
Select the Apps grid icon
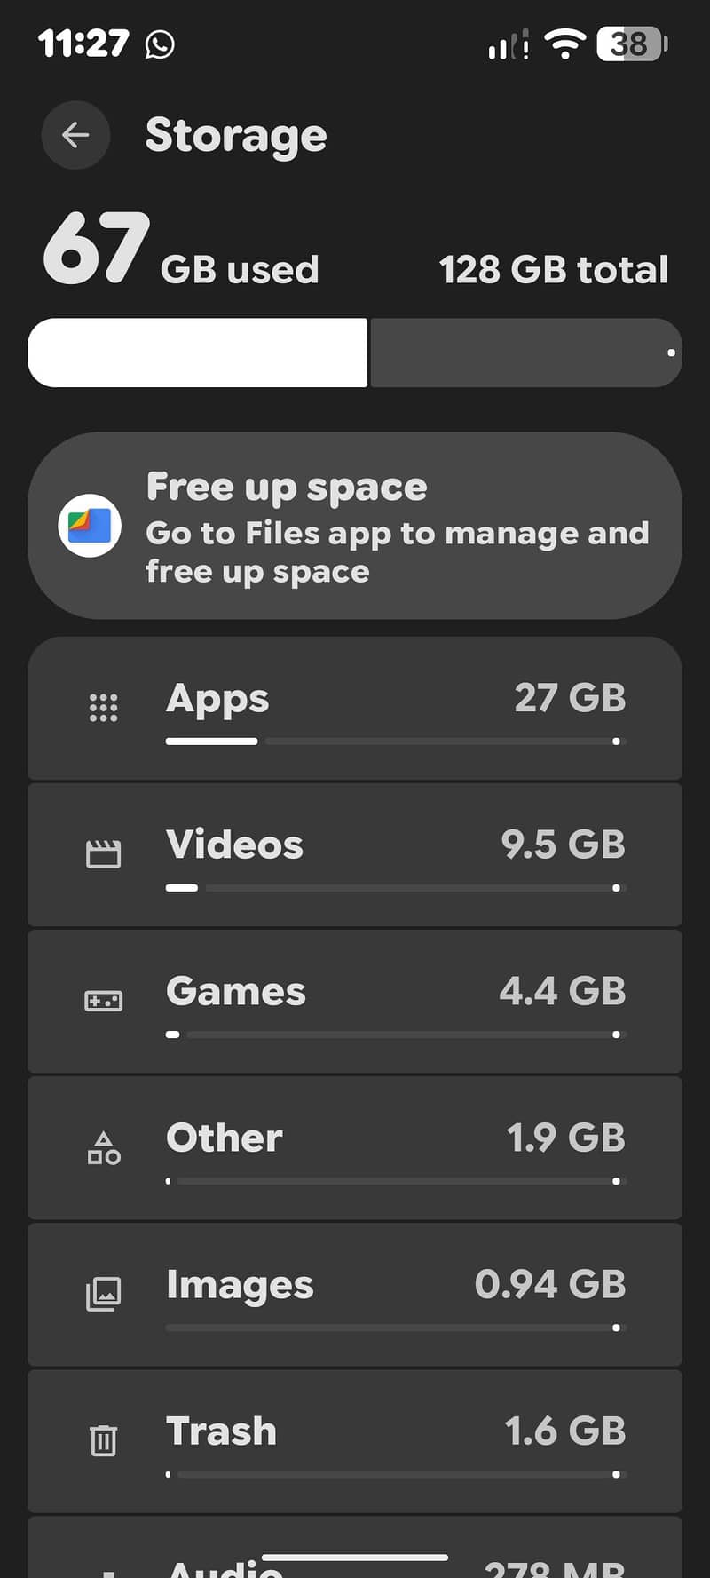(103, 708)
